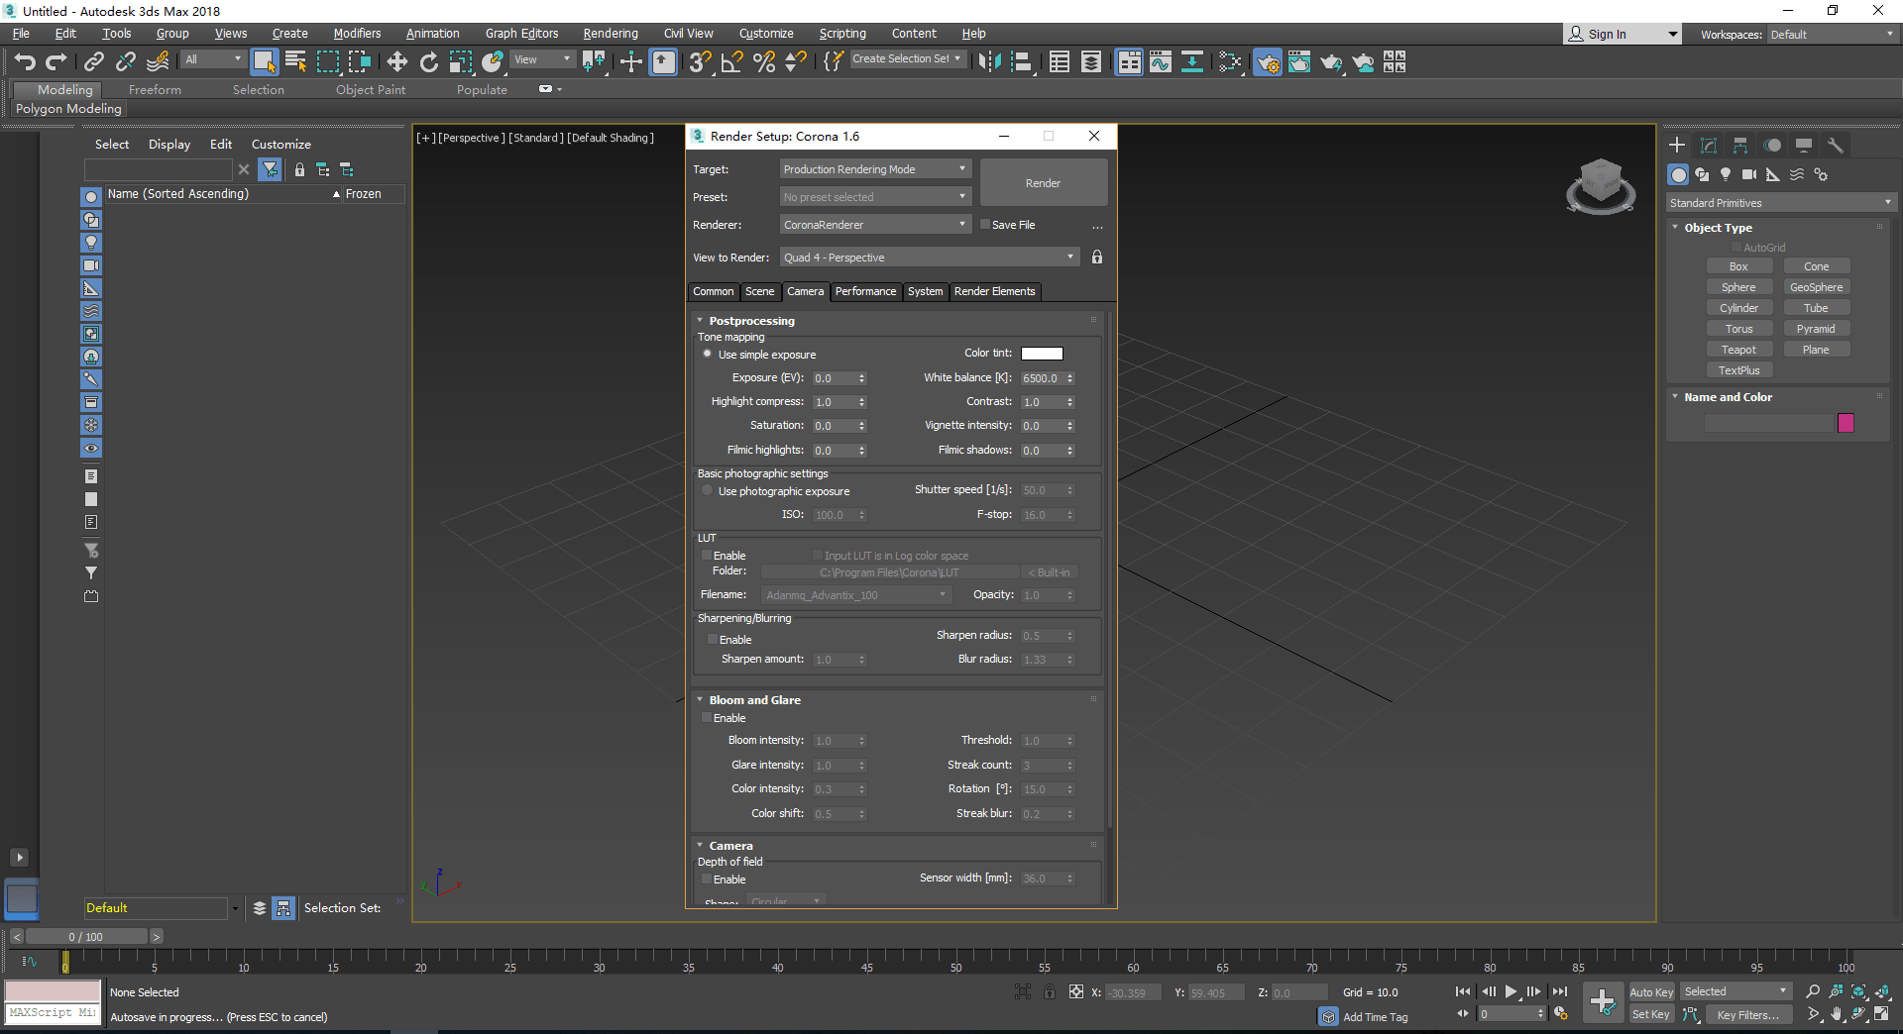Select the Move transform tool
This screenshot has height=1034, width=1903.
tap(396, 62)
